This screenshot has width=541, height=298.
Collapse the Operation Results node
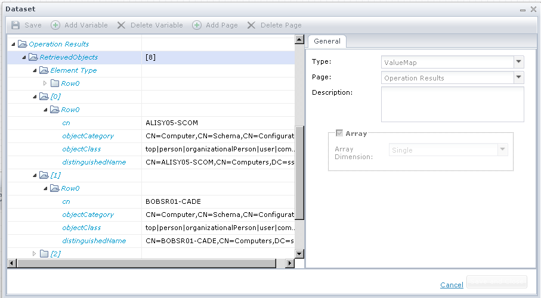pos(13,44)
